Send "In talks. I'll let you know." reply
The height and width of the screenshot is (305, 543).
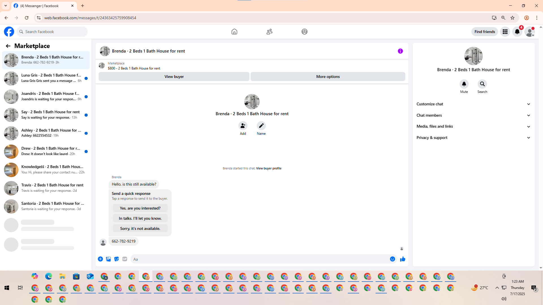coord(140,218)
